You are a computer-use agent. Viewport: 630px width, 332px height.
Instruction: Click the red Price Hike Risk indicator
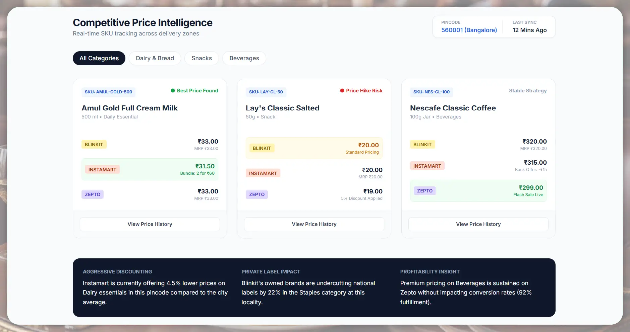tap(361, 91)
